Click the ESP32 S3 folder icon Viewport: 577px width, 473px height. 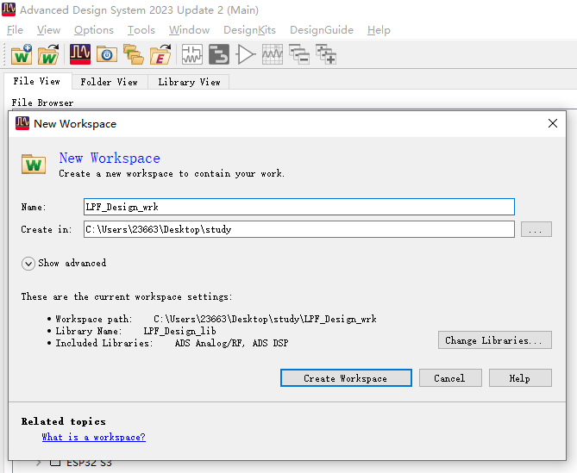pos(55,463)
